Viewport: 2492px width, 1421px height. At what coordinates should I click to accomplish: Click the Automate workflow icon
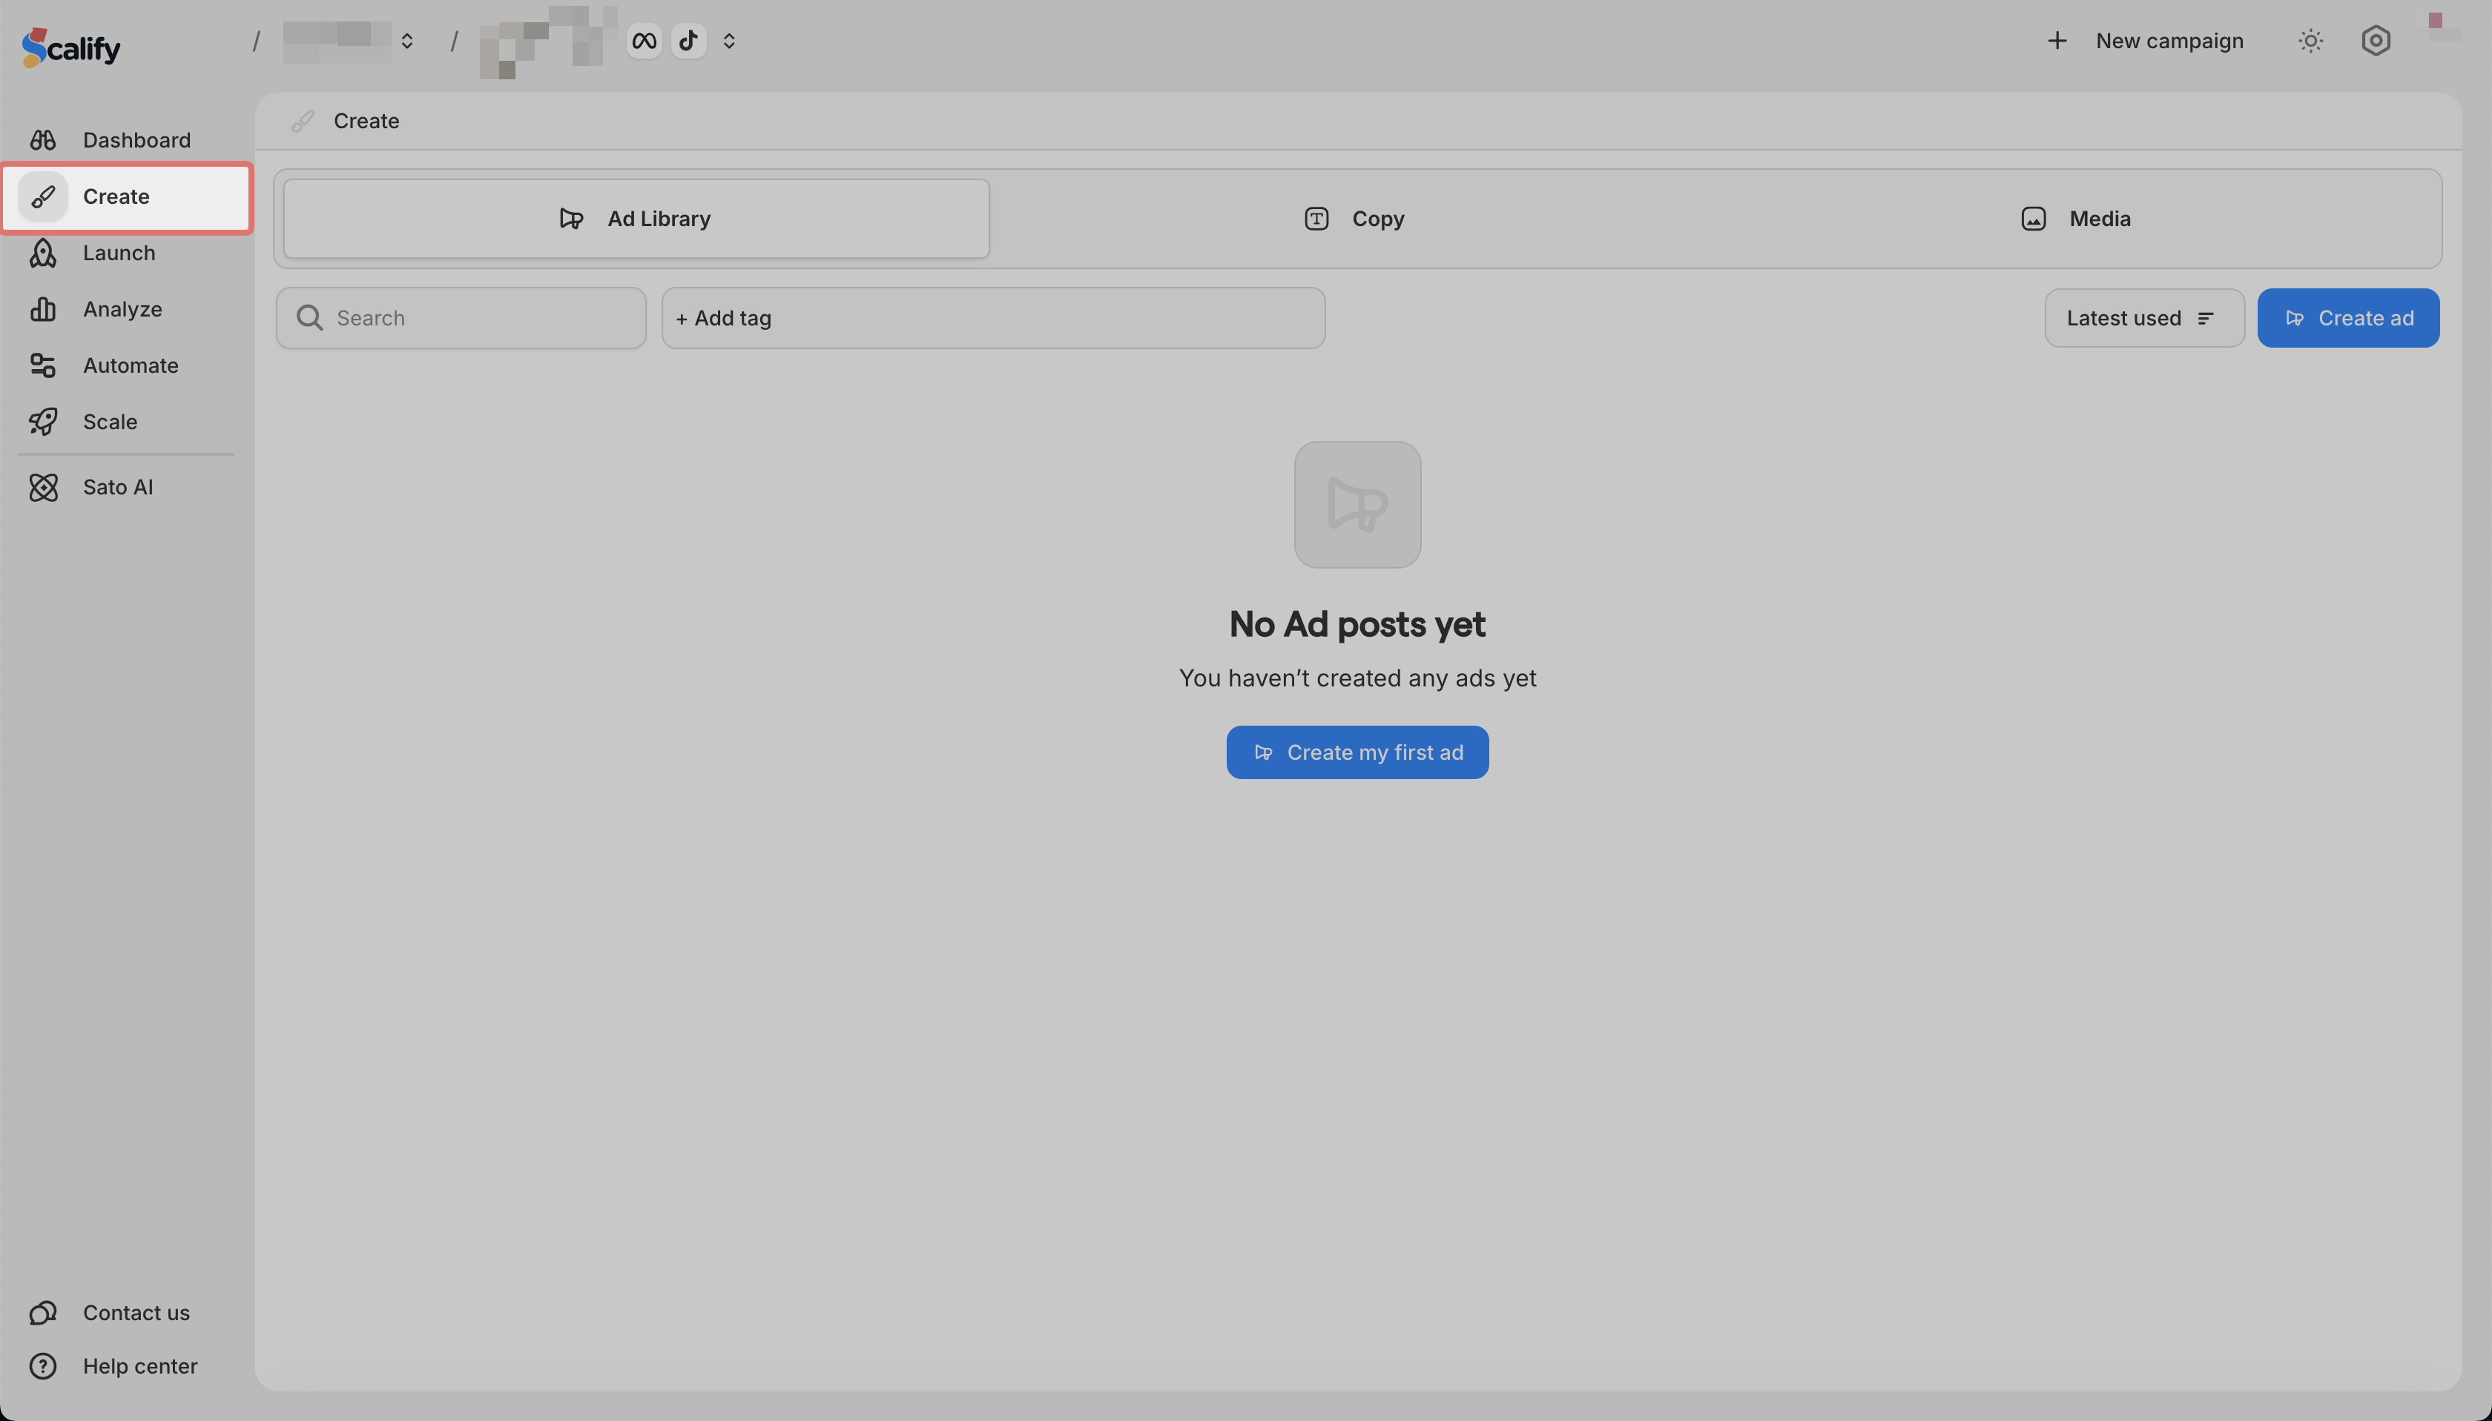tap(43, 365)
